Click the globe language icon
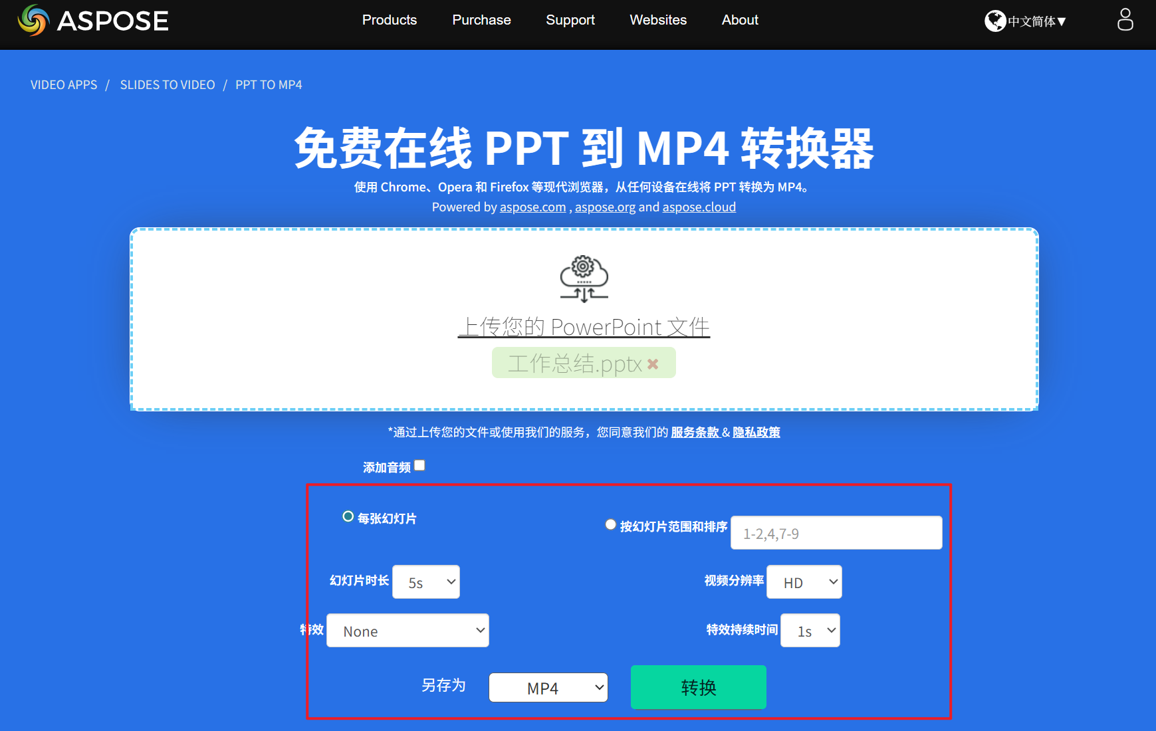The height and width of the screenshot is (731, 1156). pyautogui.click(x=995, y=21)
